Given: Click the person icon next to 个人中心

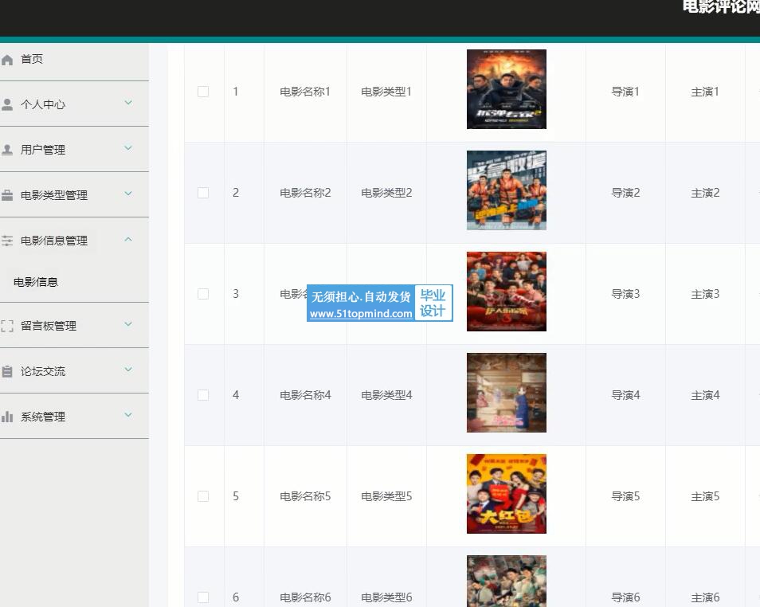Looking at the screenshot, I should [x=7, y=104].
